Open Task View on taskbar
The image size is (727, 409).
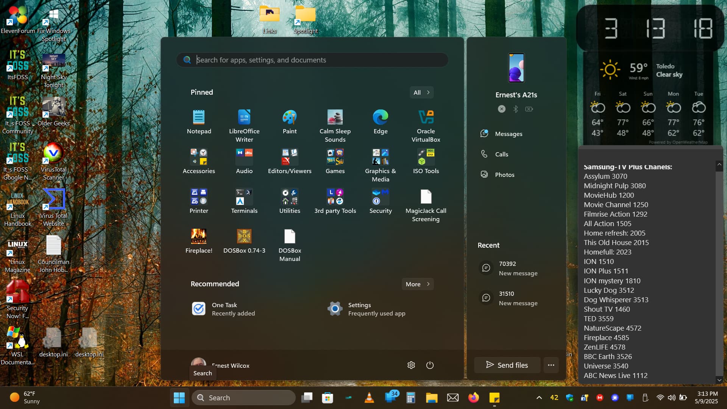[307, 398]
